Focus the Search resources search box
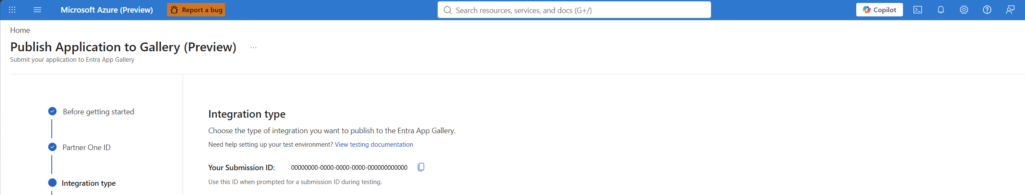The height and width of the screenshot is (195, 1025). [x=574, y=10]
